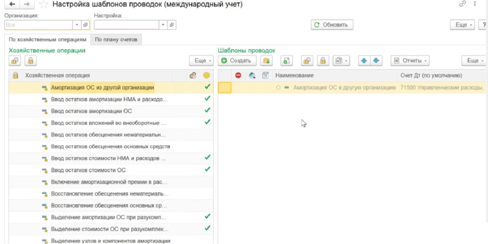
Task: Select row Восстановление обесценения основных средств
Action: pos(109,205)
